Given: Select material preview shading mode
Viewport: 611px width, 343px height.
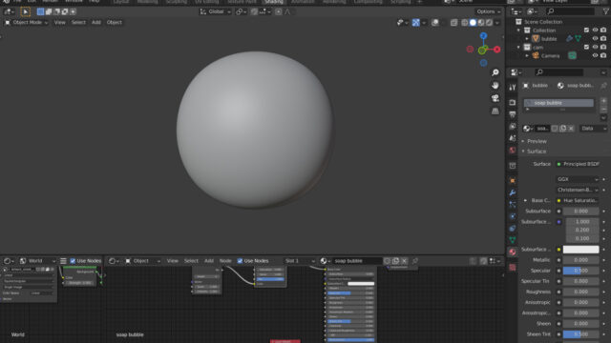Looking at the screenshot, I should coord(481,23).
